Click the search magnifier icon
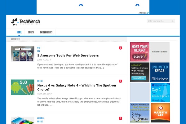Viewport: 186px width, 124px height. (x=172, y=21)
